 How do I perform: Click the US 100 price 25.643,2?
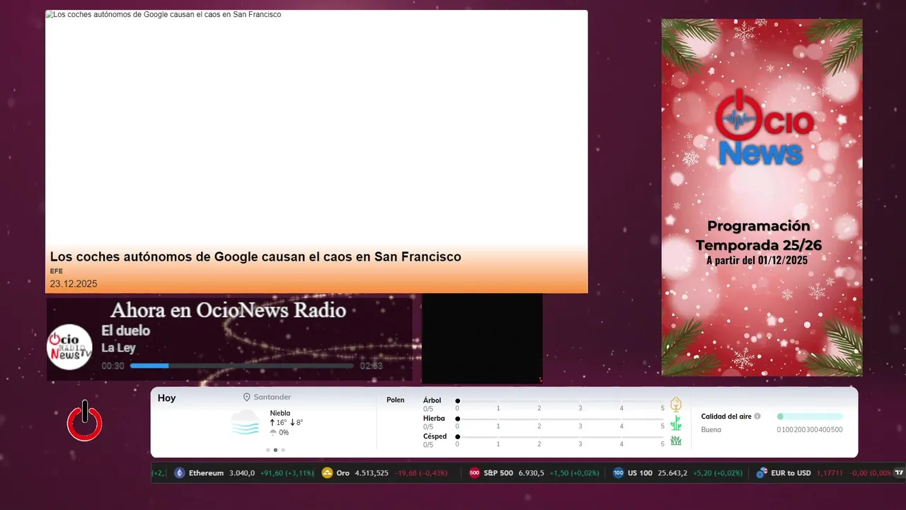click(x=671, y=473)
